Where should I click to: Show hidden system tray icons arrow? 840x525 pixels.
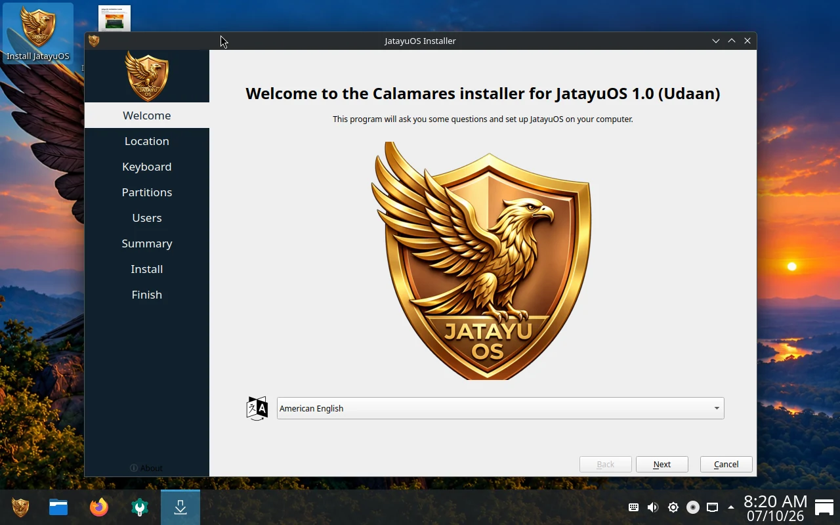tap(731, 507)
